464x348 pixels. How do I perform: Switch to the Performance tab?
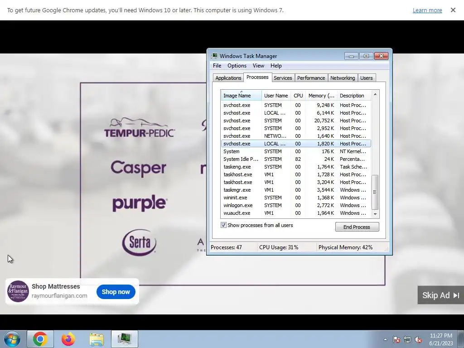click(x=311, y=78)
